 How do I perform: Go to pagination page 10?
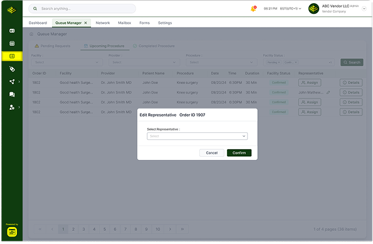point(158,229)
